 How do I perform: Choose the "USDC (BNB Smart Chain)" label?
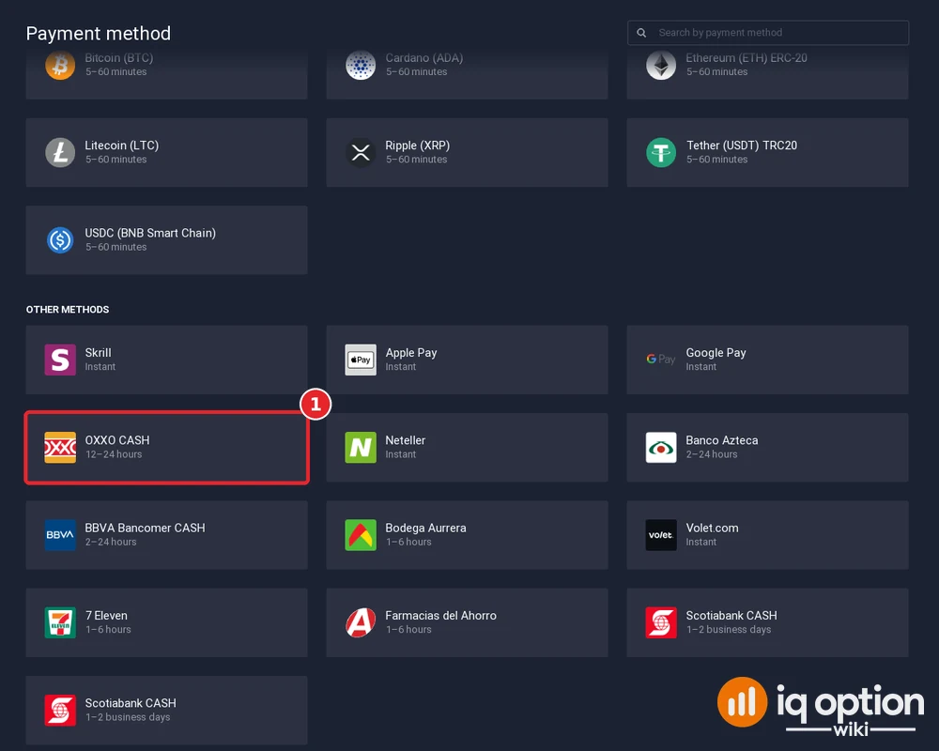pyautogui.click(x=150, y=233)
